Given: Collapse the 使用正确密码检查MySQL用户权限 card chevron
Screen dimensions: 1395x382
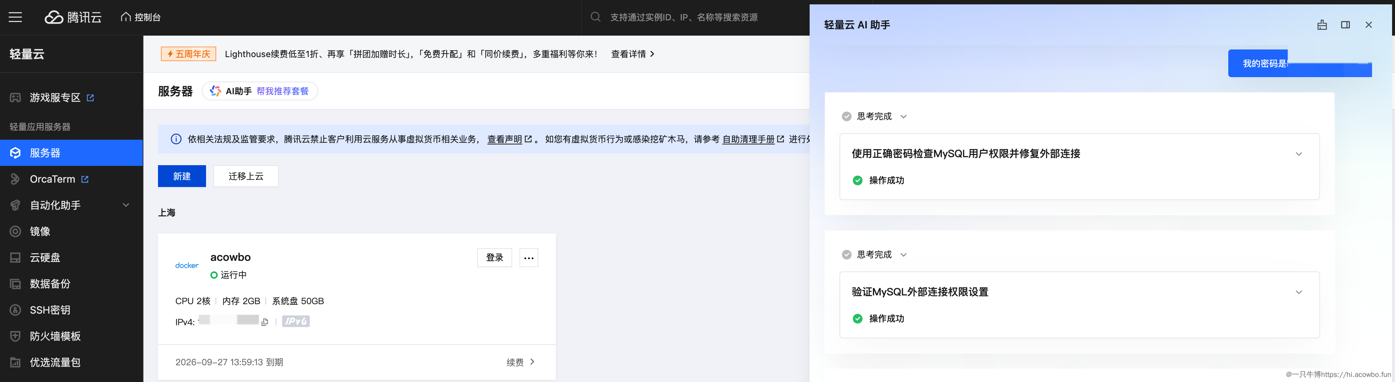Looking at the screenshot, I should click(x=1299, y=154).
